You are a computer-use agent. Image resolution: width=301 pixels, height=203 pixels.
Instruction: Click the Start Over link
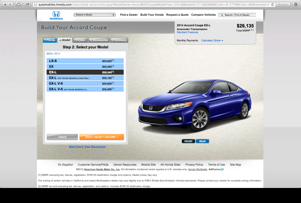pyautogui.click(x=76, y=147)
